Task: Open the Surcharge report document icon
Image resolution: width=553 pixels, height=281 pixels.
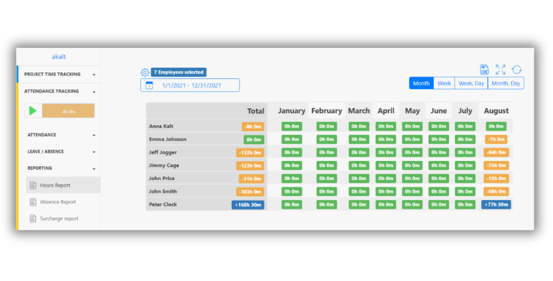Action: coord(33,219)
